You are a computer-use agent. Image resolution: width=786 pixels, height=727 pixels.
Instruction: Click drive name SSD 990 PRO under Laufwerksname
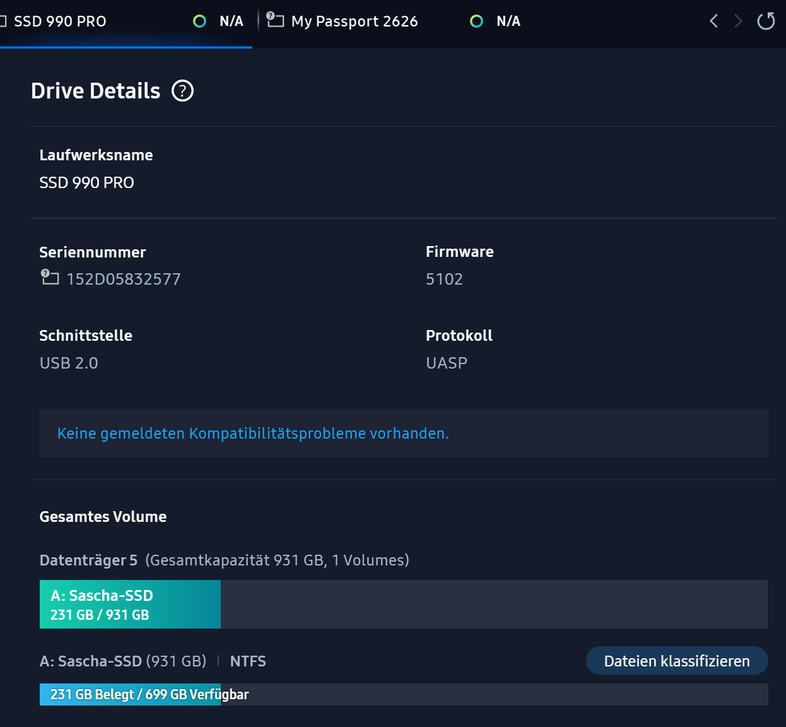[86, 182]
